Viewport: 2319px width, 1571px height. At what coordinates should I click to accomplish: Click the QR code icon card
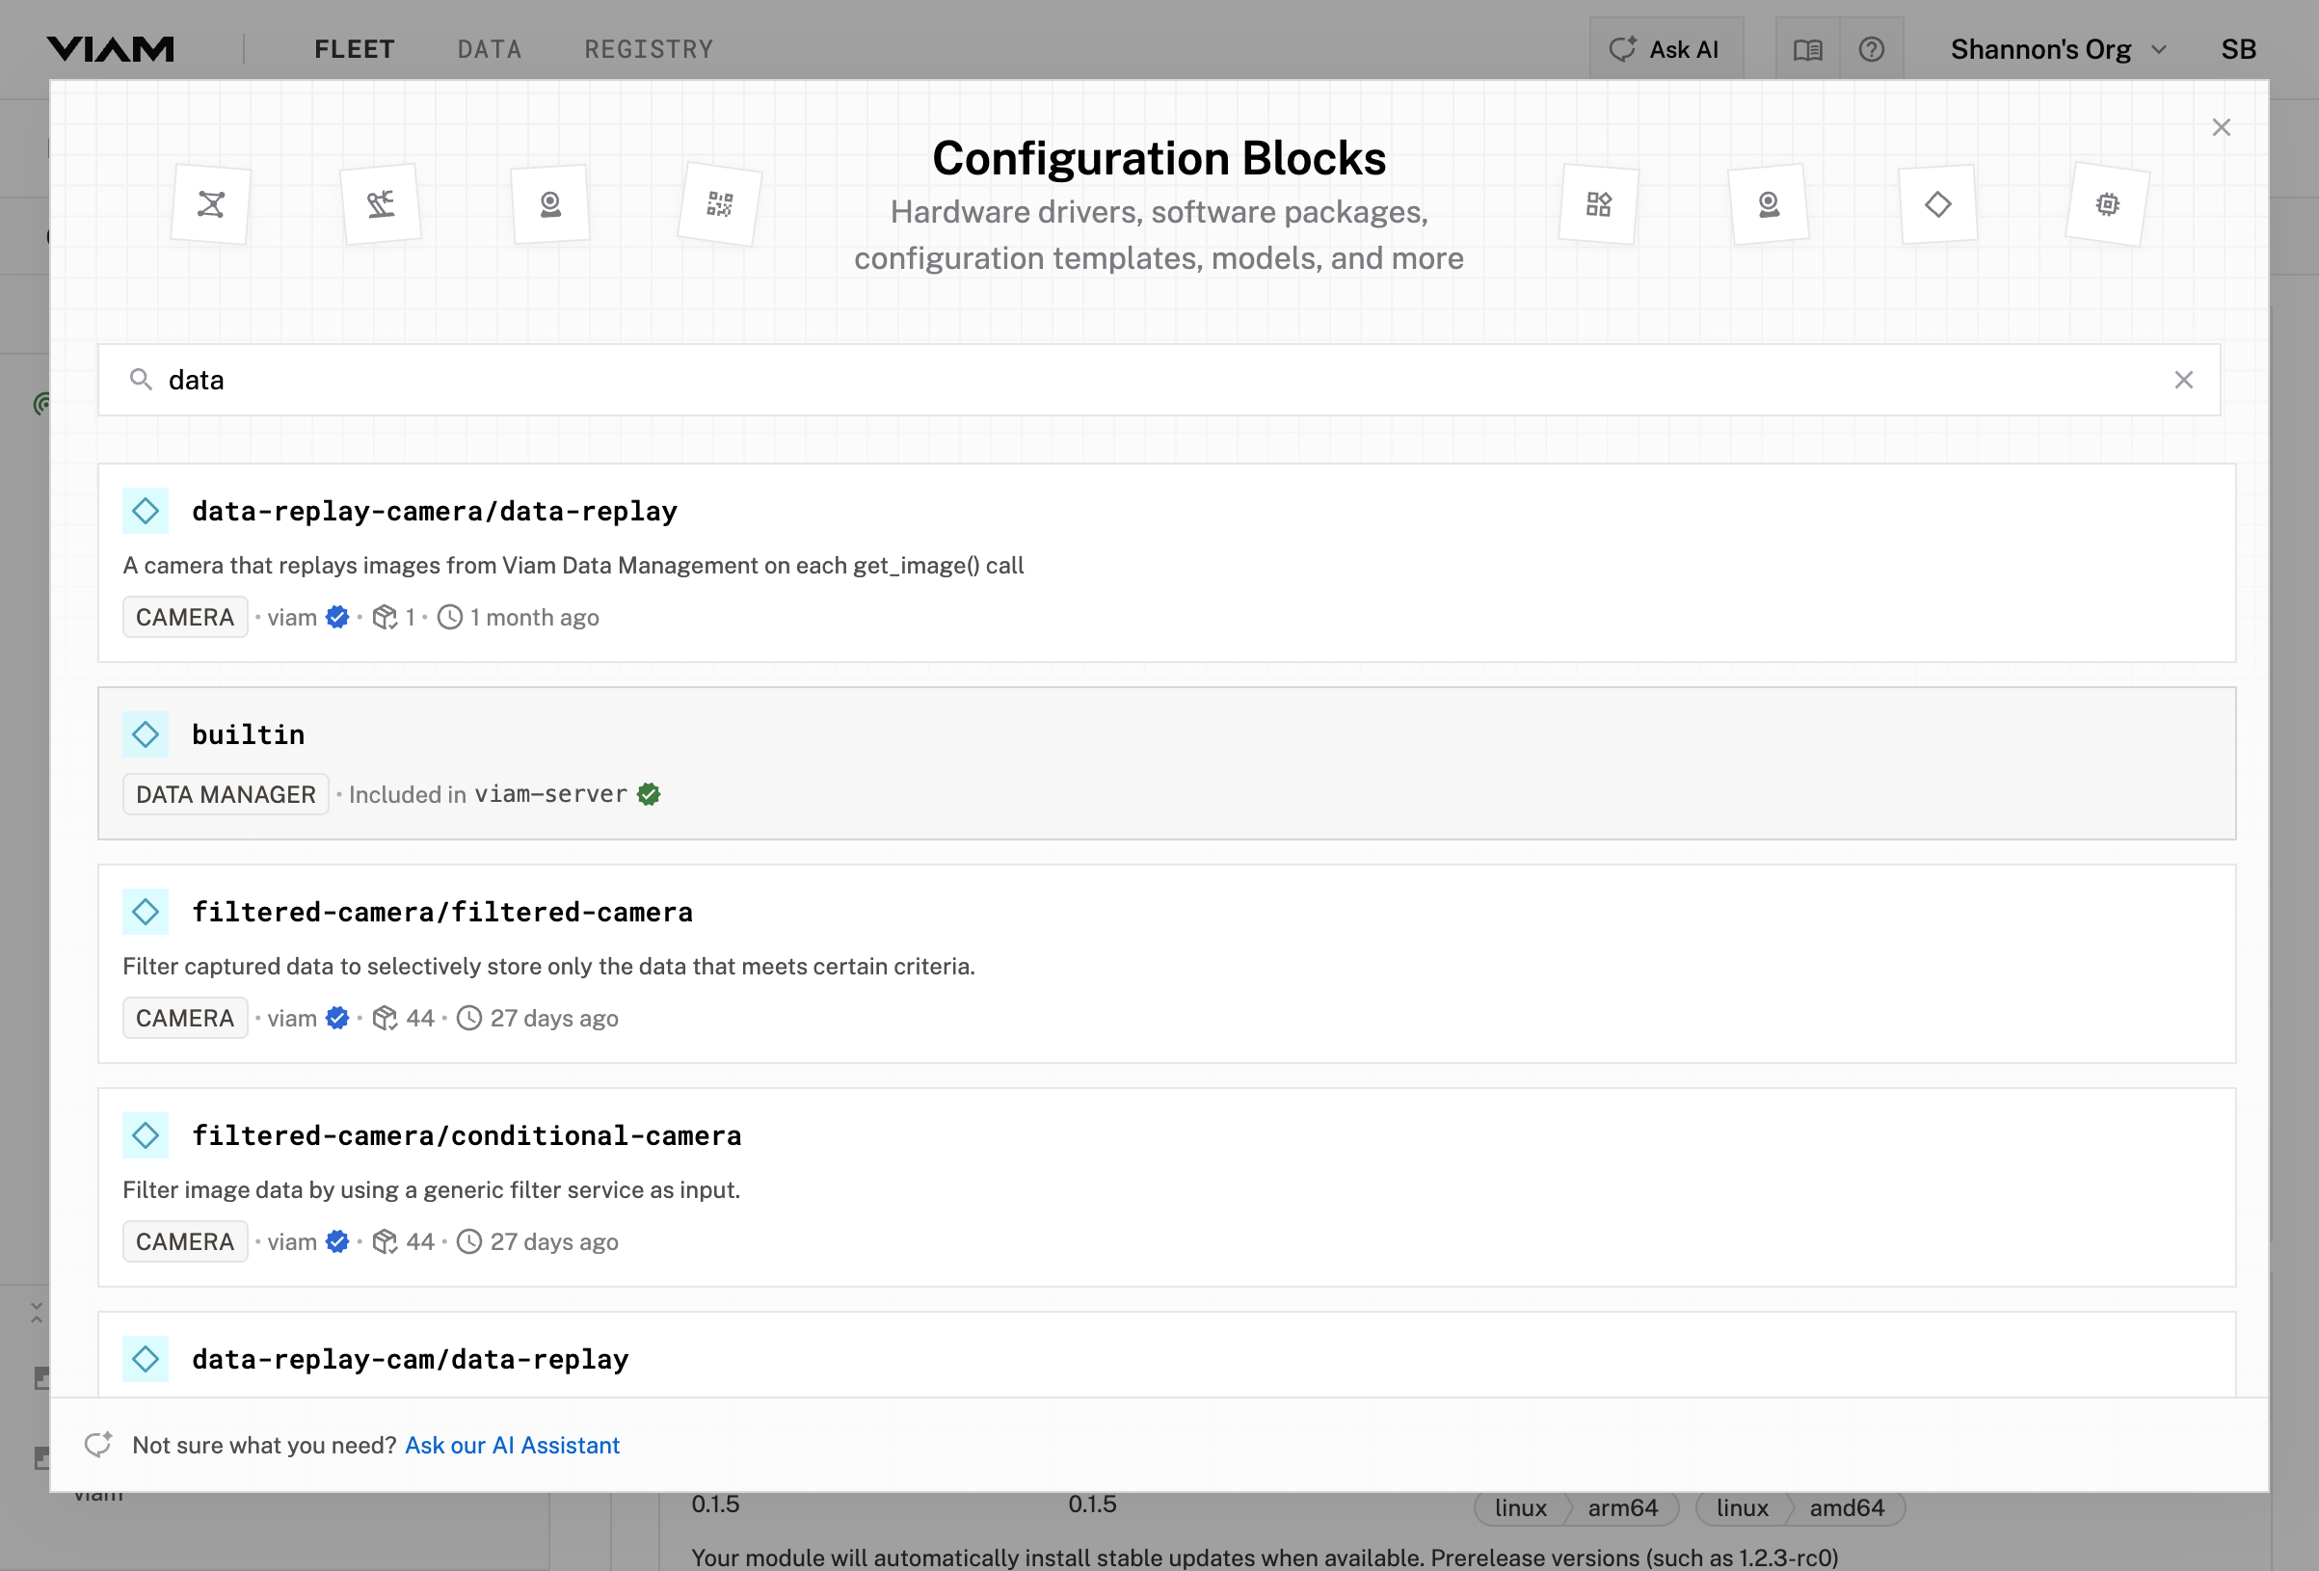tap(718, 203)
